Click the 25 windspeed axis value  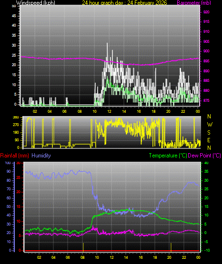14,55
